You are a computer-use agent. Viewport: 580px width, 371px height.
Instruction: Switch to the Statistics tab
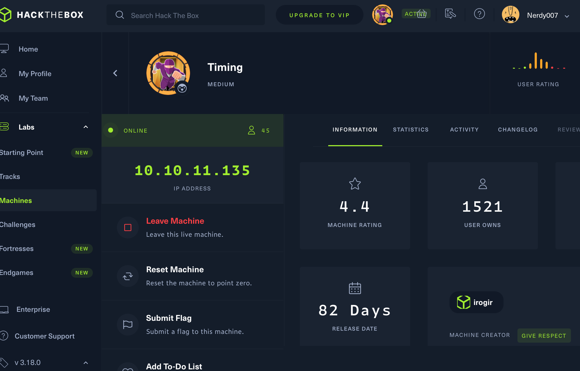pyautogui.click(x=411, y=130)
